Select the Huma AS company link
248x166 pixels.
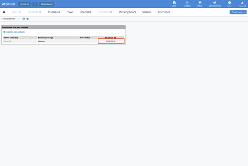(7, 41)
